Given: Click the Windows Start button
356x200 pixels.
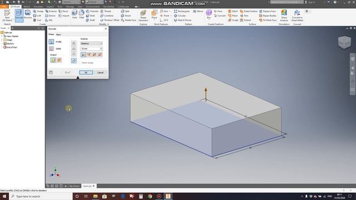Looking at the screenshot, I should [4, 196].
